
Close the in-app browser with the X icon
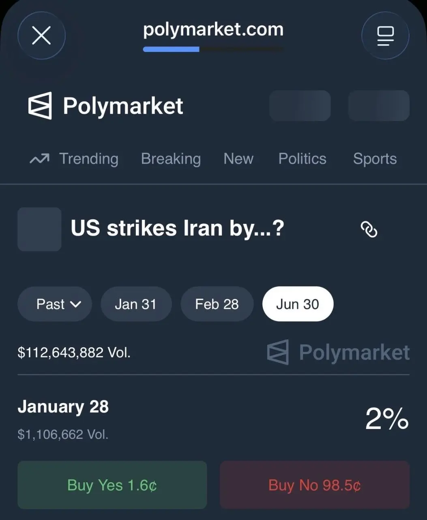coord(41,36)
